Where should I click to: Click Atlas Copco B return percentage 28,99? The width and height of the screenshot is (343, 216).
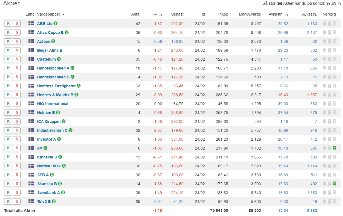(283, 33)
